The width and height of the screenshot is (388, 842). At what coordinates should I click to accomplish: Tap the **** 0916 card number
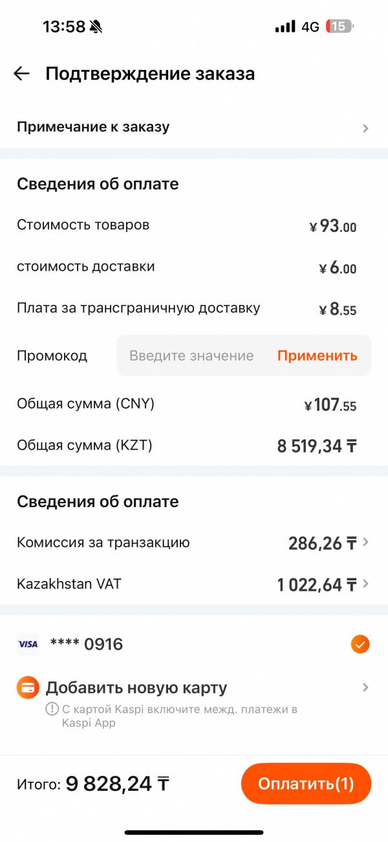tap(87, 644)
